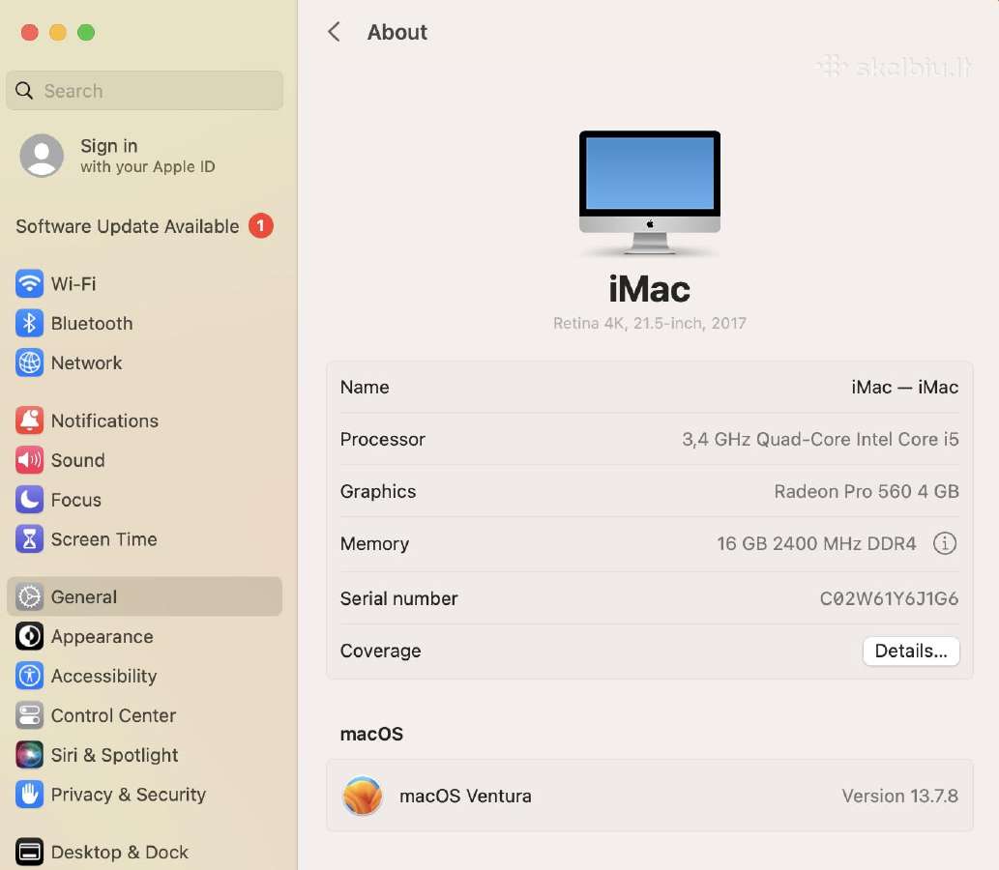Open Accessibility label
The image size is (999, 870).
(x=103, y=677)
